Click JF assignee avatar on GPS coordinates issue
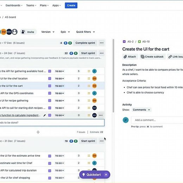 94,93
